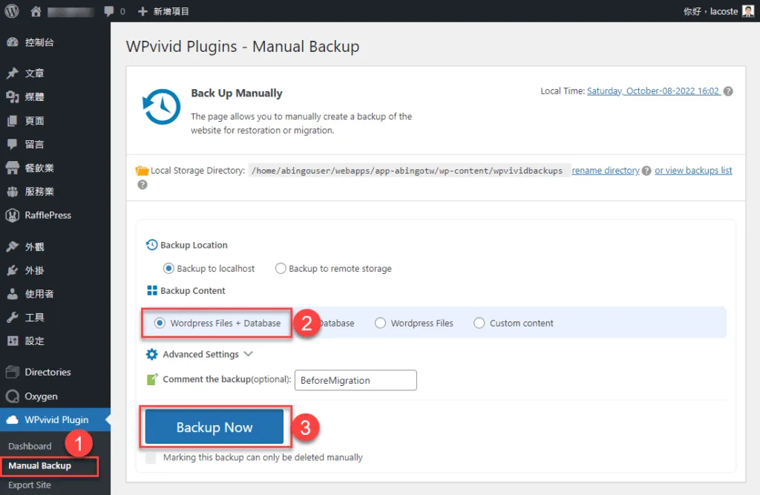This screenshot has height=495, width=760.
Task: Click the Oxygen icon
Action: pyautogui.click(x=13, y=396)
